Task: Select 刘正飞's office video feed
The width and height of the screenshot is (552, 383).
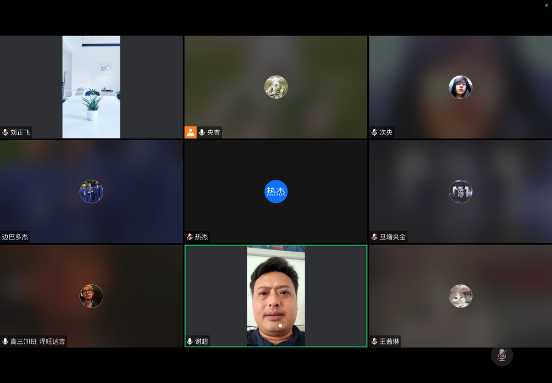Action: pos(91,87)
